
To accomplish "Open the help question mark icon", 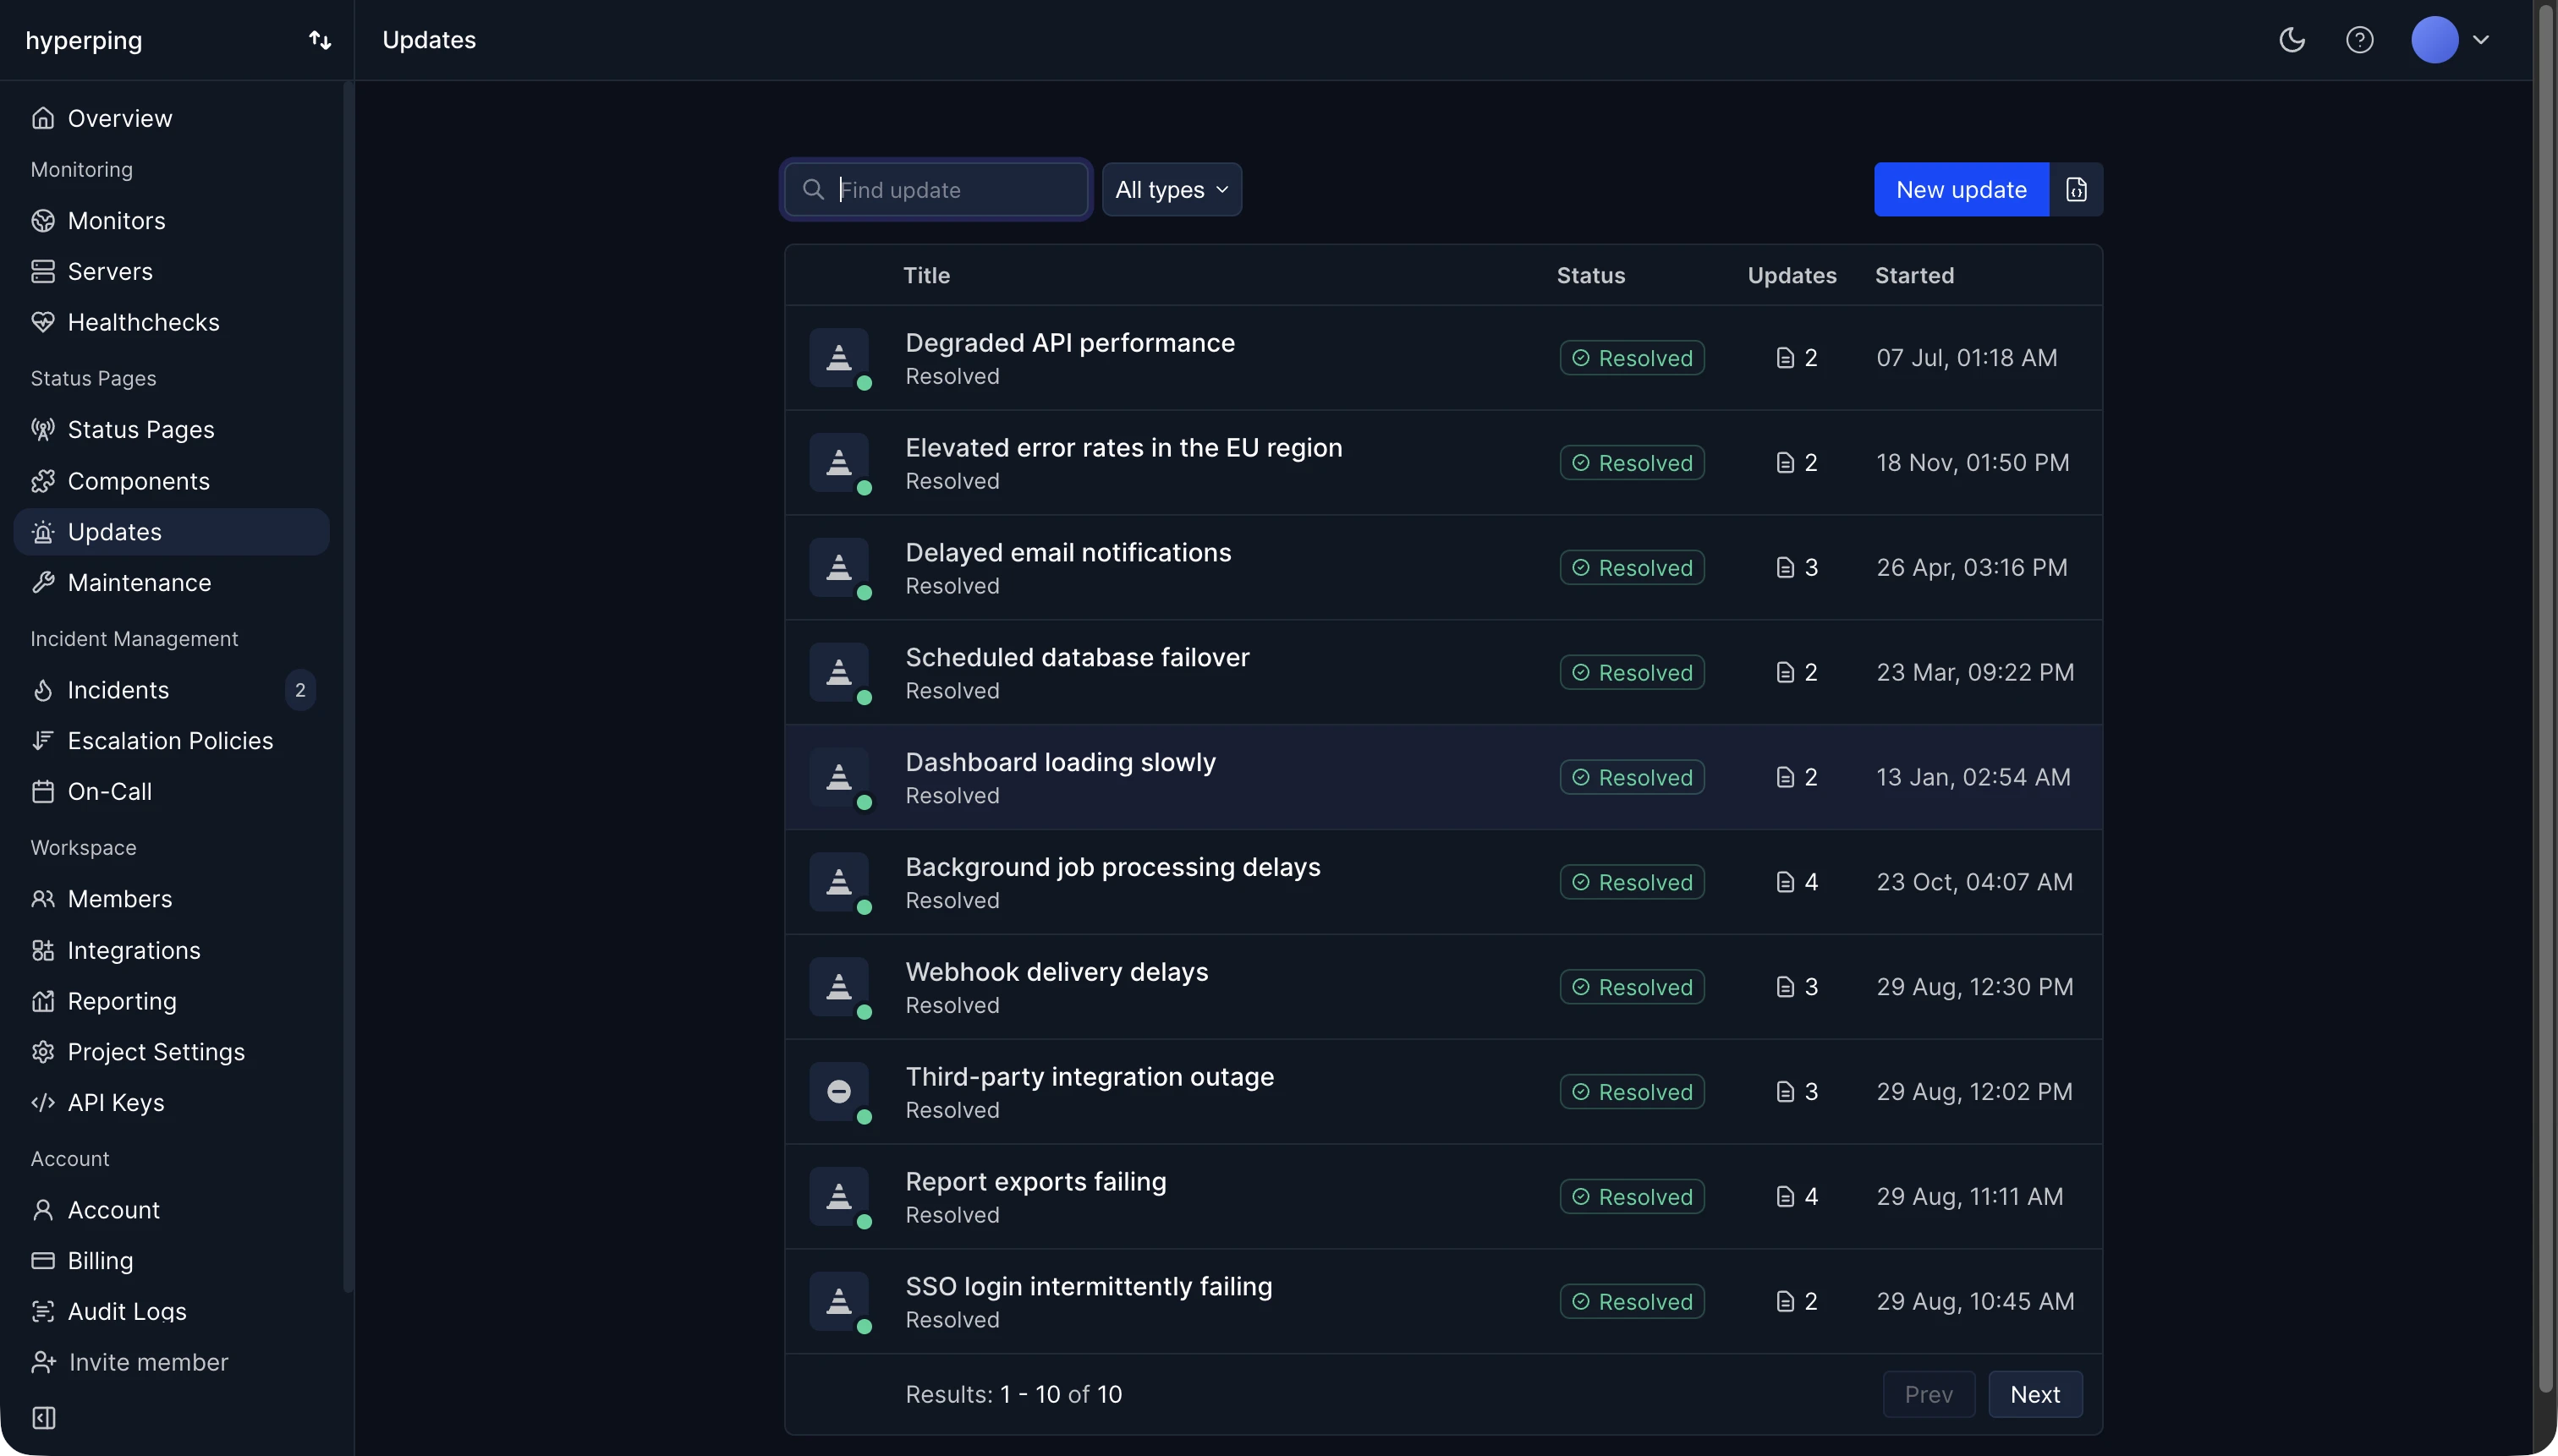I will click(2360, 40).
